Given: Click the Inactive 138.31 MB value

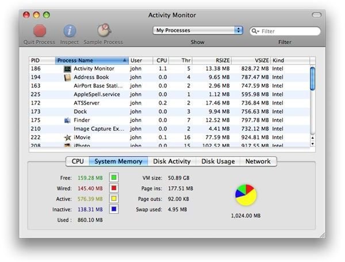Looking at the screenshot, I should click(90, 210).
